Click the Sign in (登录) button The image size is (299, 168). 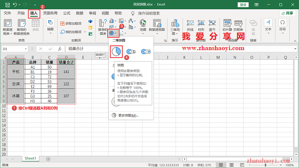point(243,4)
